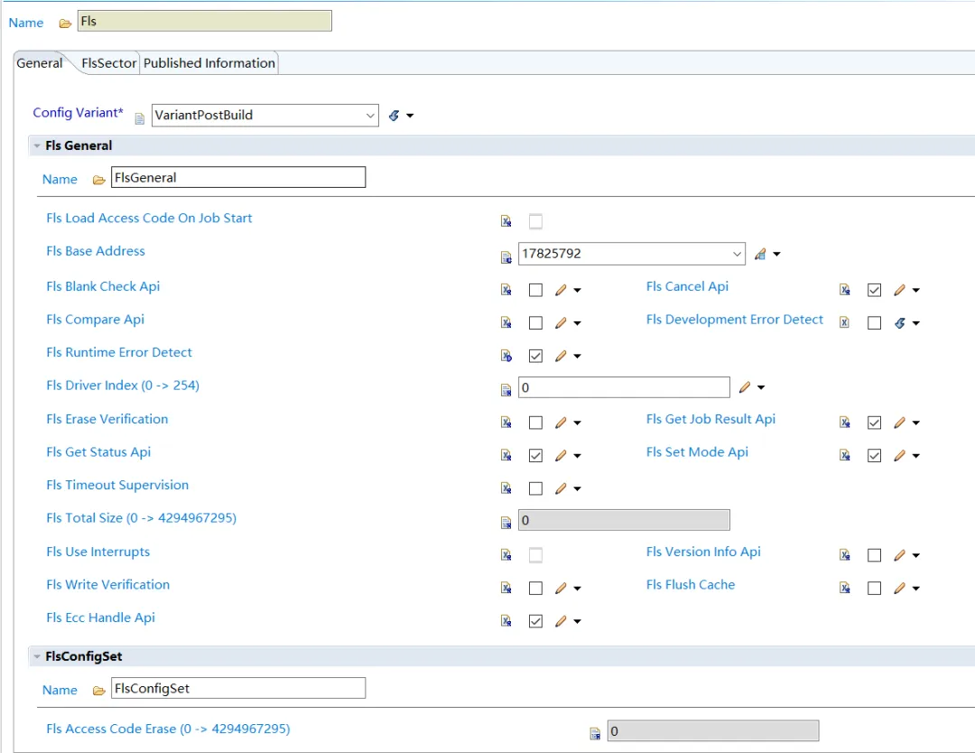Click into the FlsGeneral name input field
The image size is (975, 753).
coord(238,177)
